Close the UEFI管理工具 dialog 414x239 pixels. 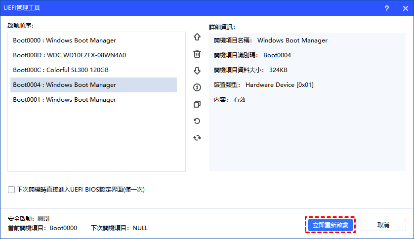tap(404, 8)
